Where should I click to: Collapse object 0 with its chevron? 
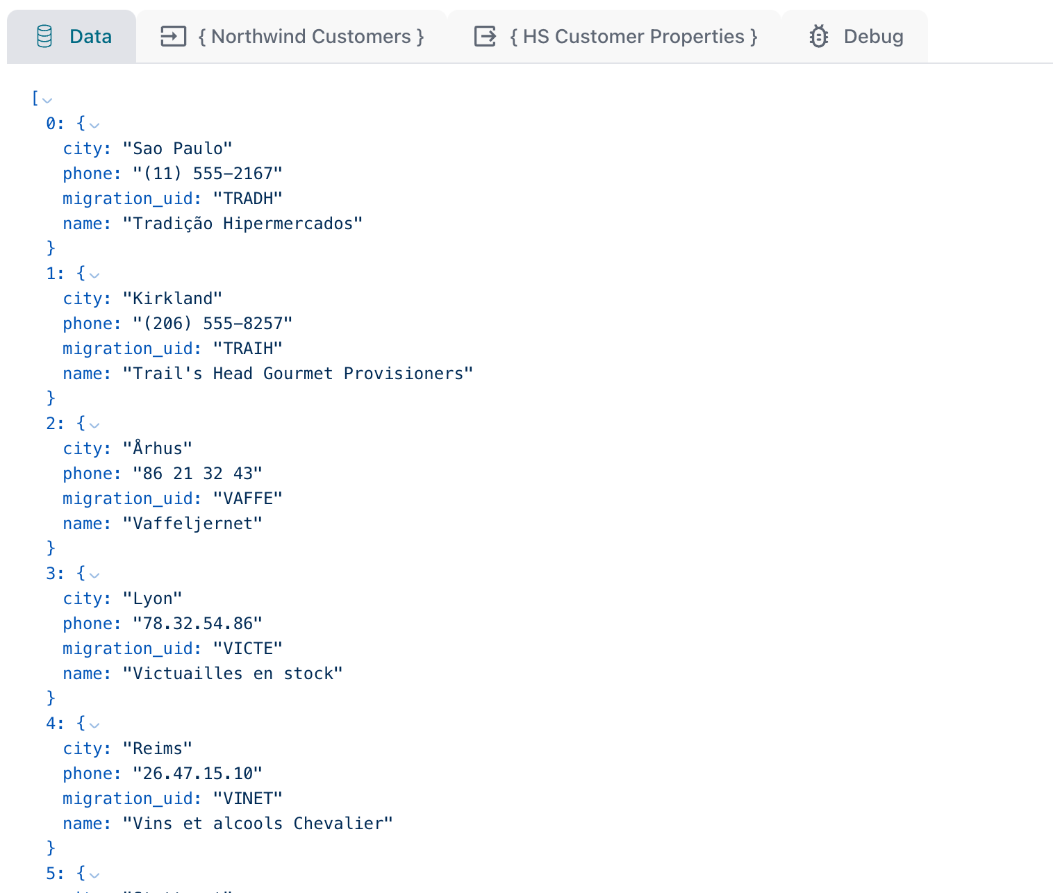(94, 126)
